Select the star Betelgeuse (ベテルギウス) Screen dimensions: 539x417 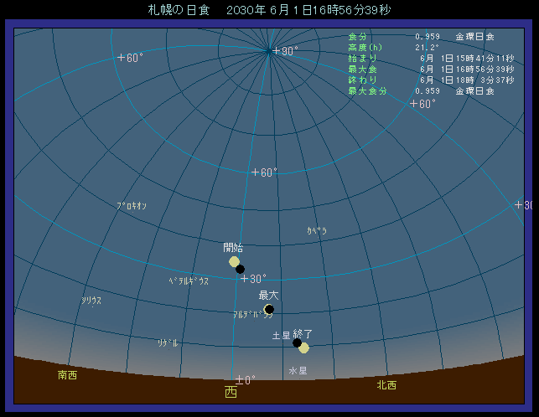click(x=188, y=281)
